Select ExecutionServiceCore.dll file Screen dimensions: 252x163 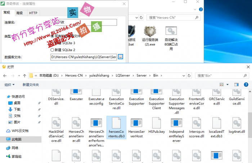coord(116,100)
